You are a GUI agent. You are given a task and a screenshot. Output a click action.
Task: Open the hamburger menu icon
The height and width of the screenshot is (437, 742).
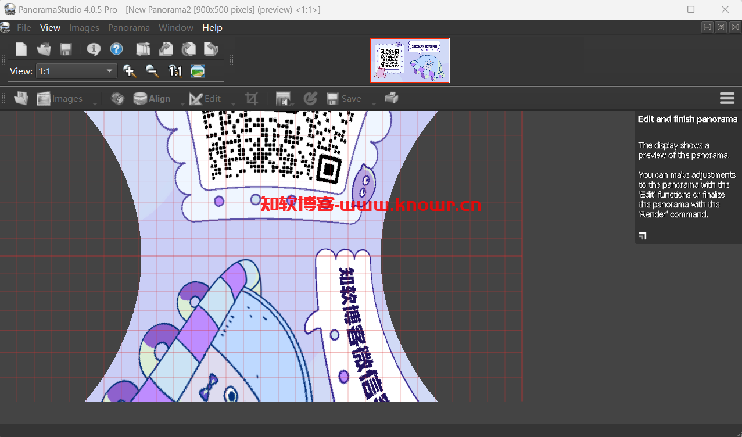coord(727,98)
